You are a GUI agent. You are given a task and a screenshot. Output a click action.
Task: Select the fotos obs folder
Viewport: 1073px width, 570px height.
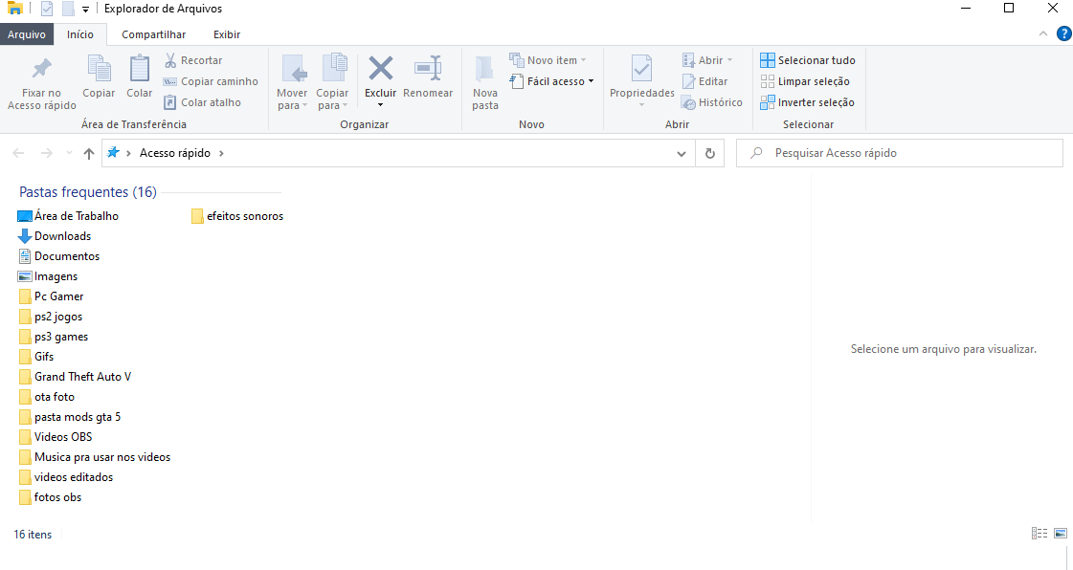[x=49, y=497]
